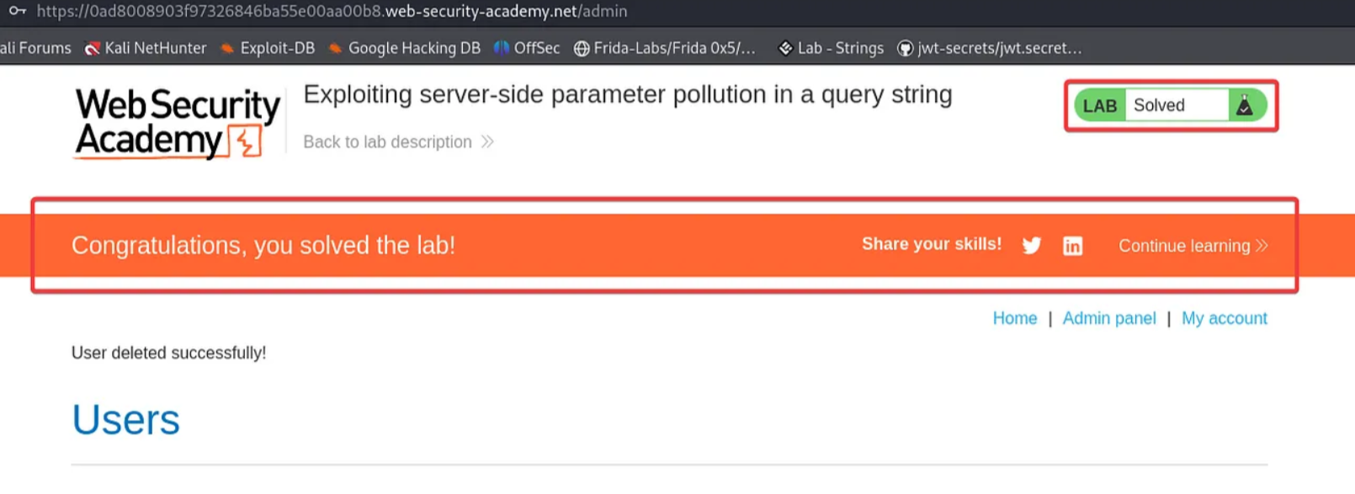
Task: Open the Google Hacking DB bookmark
Action: (405, 48)
